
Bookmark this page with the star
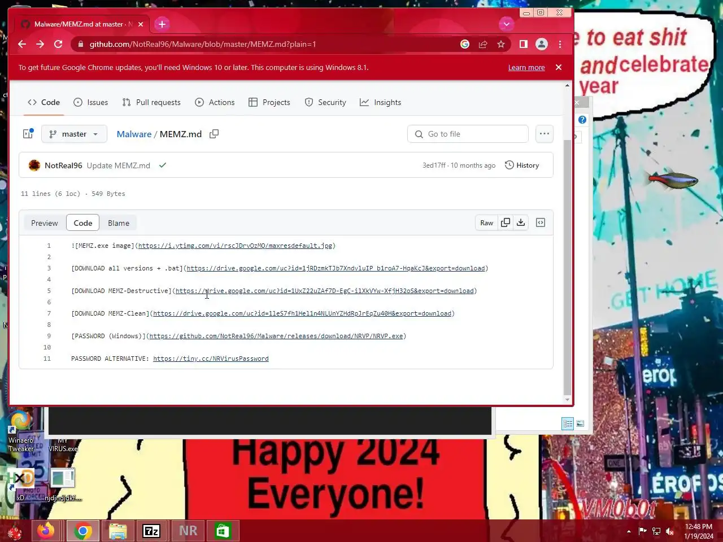[501, 44]
